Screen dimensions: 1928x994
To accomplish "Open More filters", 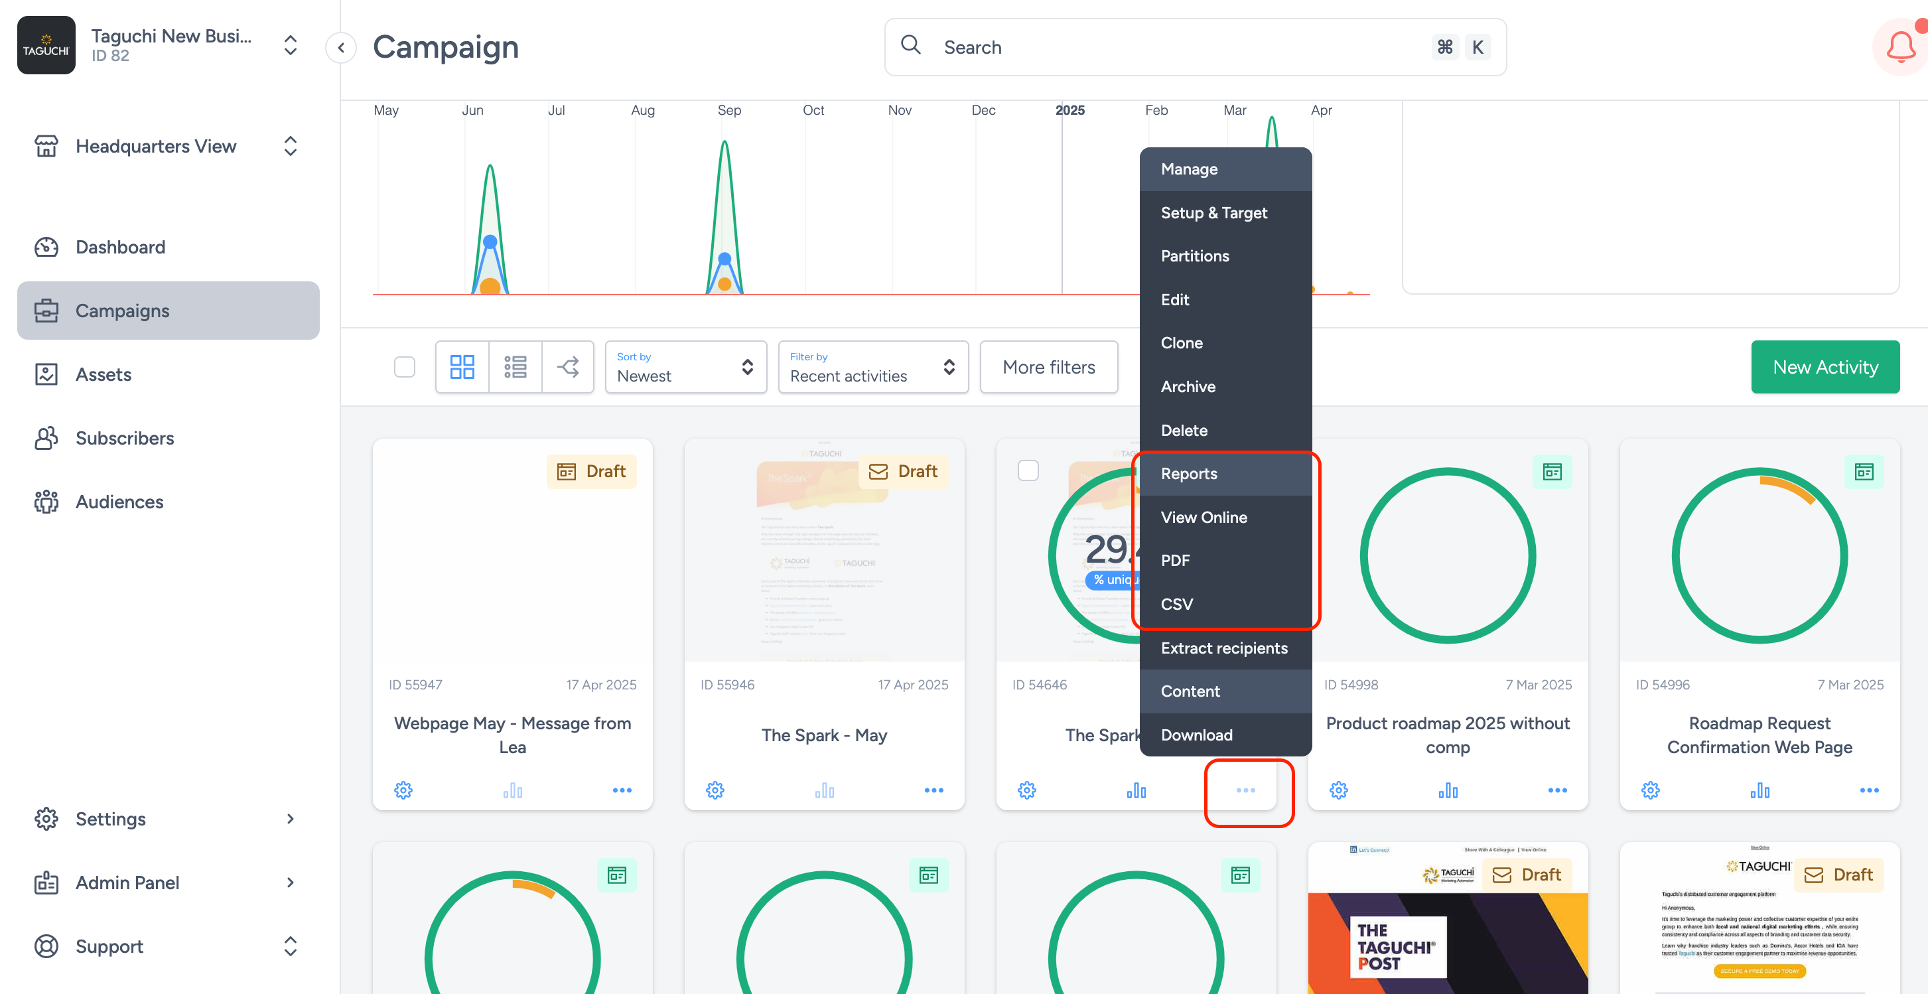I will [x=1048, y=367].
